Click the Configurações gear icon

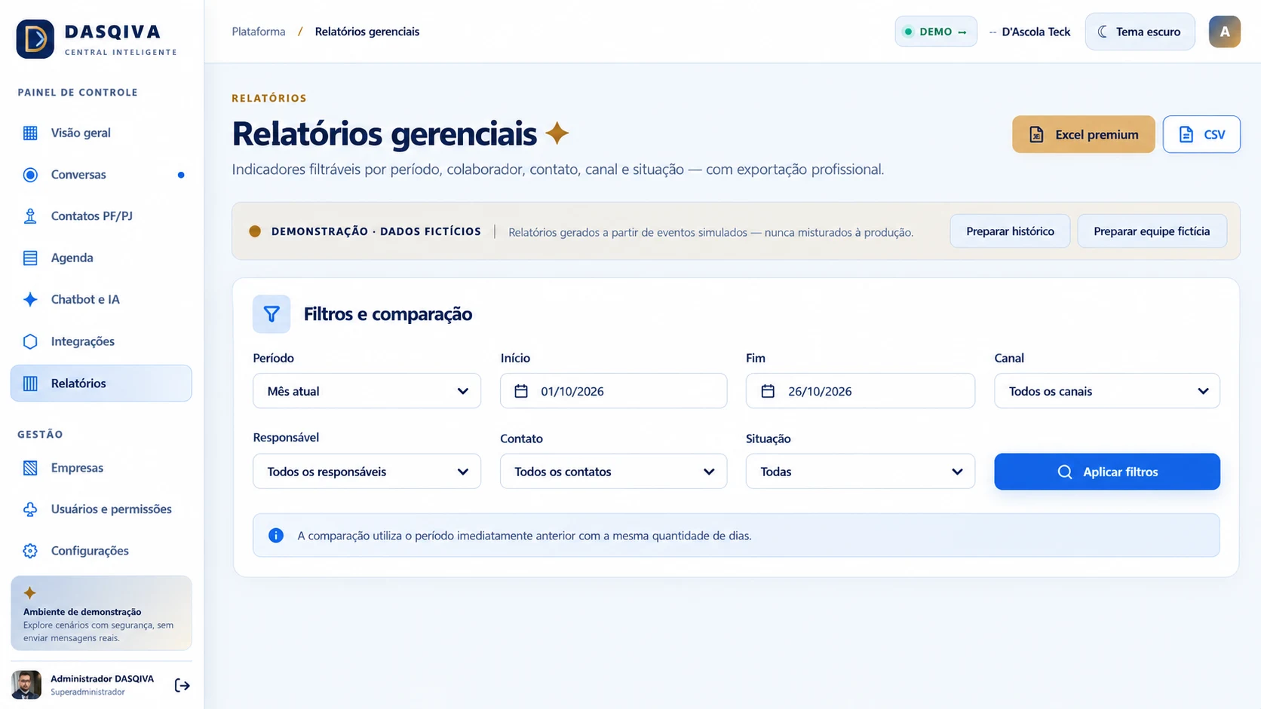click(x=30, y=551)
